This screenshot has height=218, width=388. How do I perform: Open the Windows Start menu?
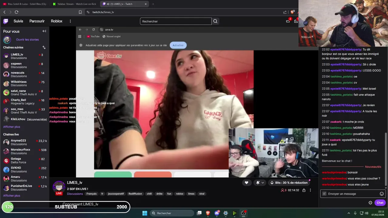click(145, 213)
